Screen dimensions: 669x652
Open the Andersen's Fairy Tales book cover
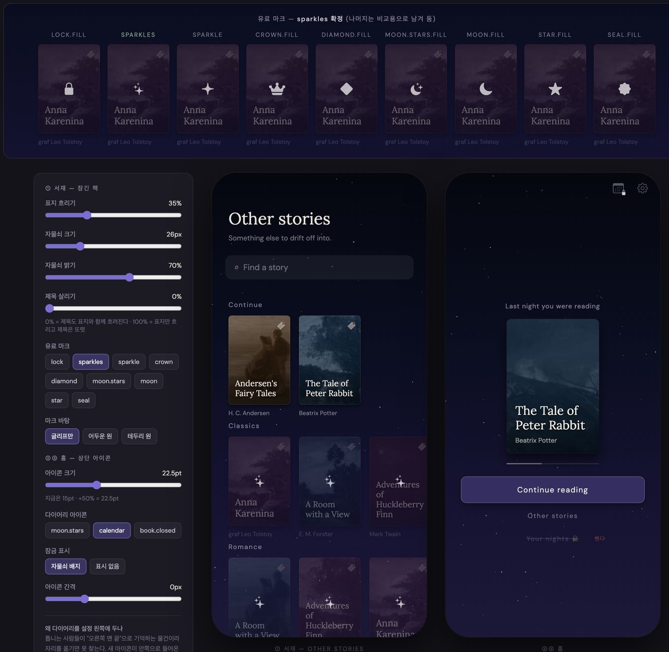click(259, 360)
